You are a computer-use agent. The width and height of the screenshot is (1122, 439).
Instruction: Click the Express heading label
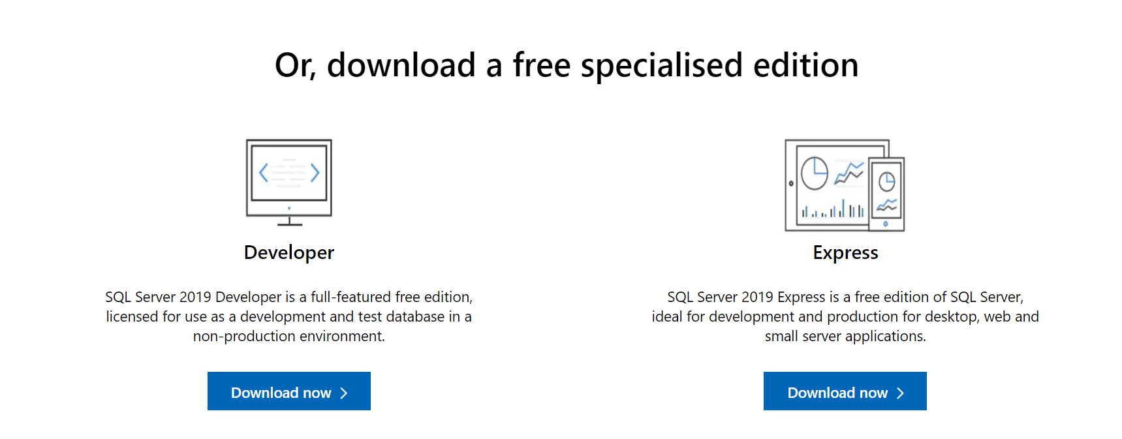(845, 252)
